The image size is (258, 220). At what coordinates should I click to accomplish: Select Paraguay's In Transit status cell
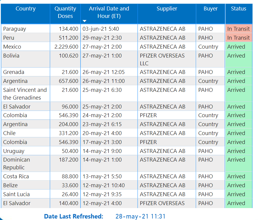238,29
